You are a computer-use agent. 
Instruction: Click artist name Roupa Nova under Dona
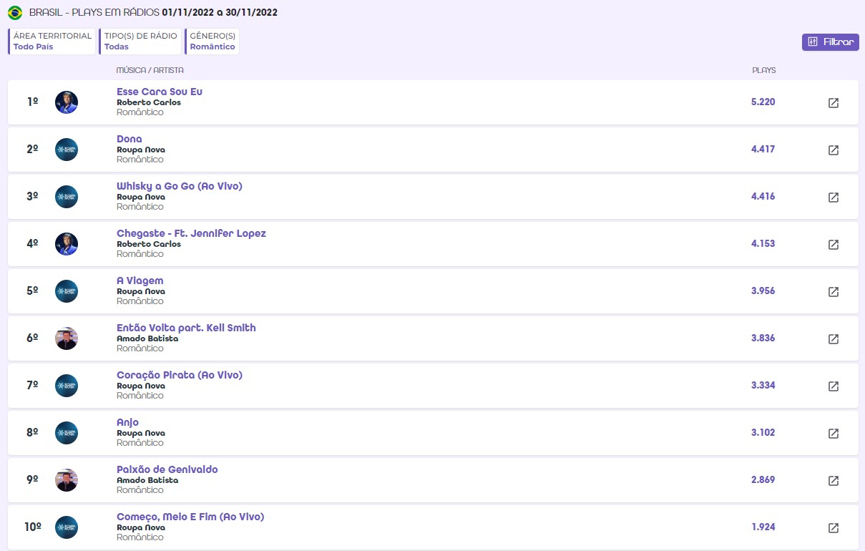point(141,150)
